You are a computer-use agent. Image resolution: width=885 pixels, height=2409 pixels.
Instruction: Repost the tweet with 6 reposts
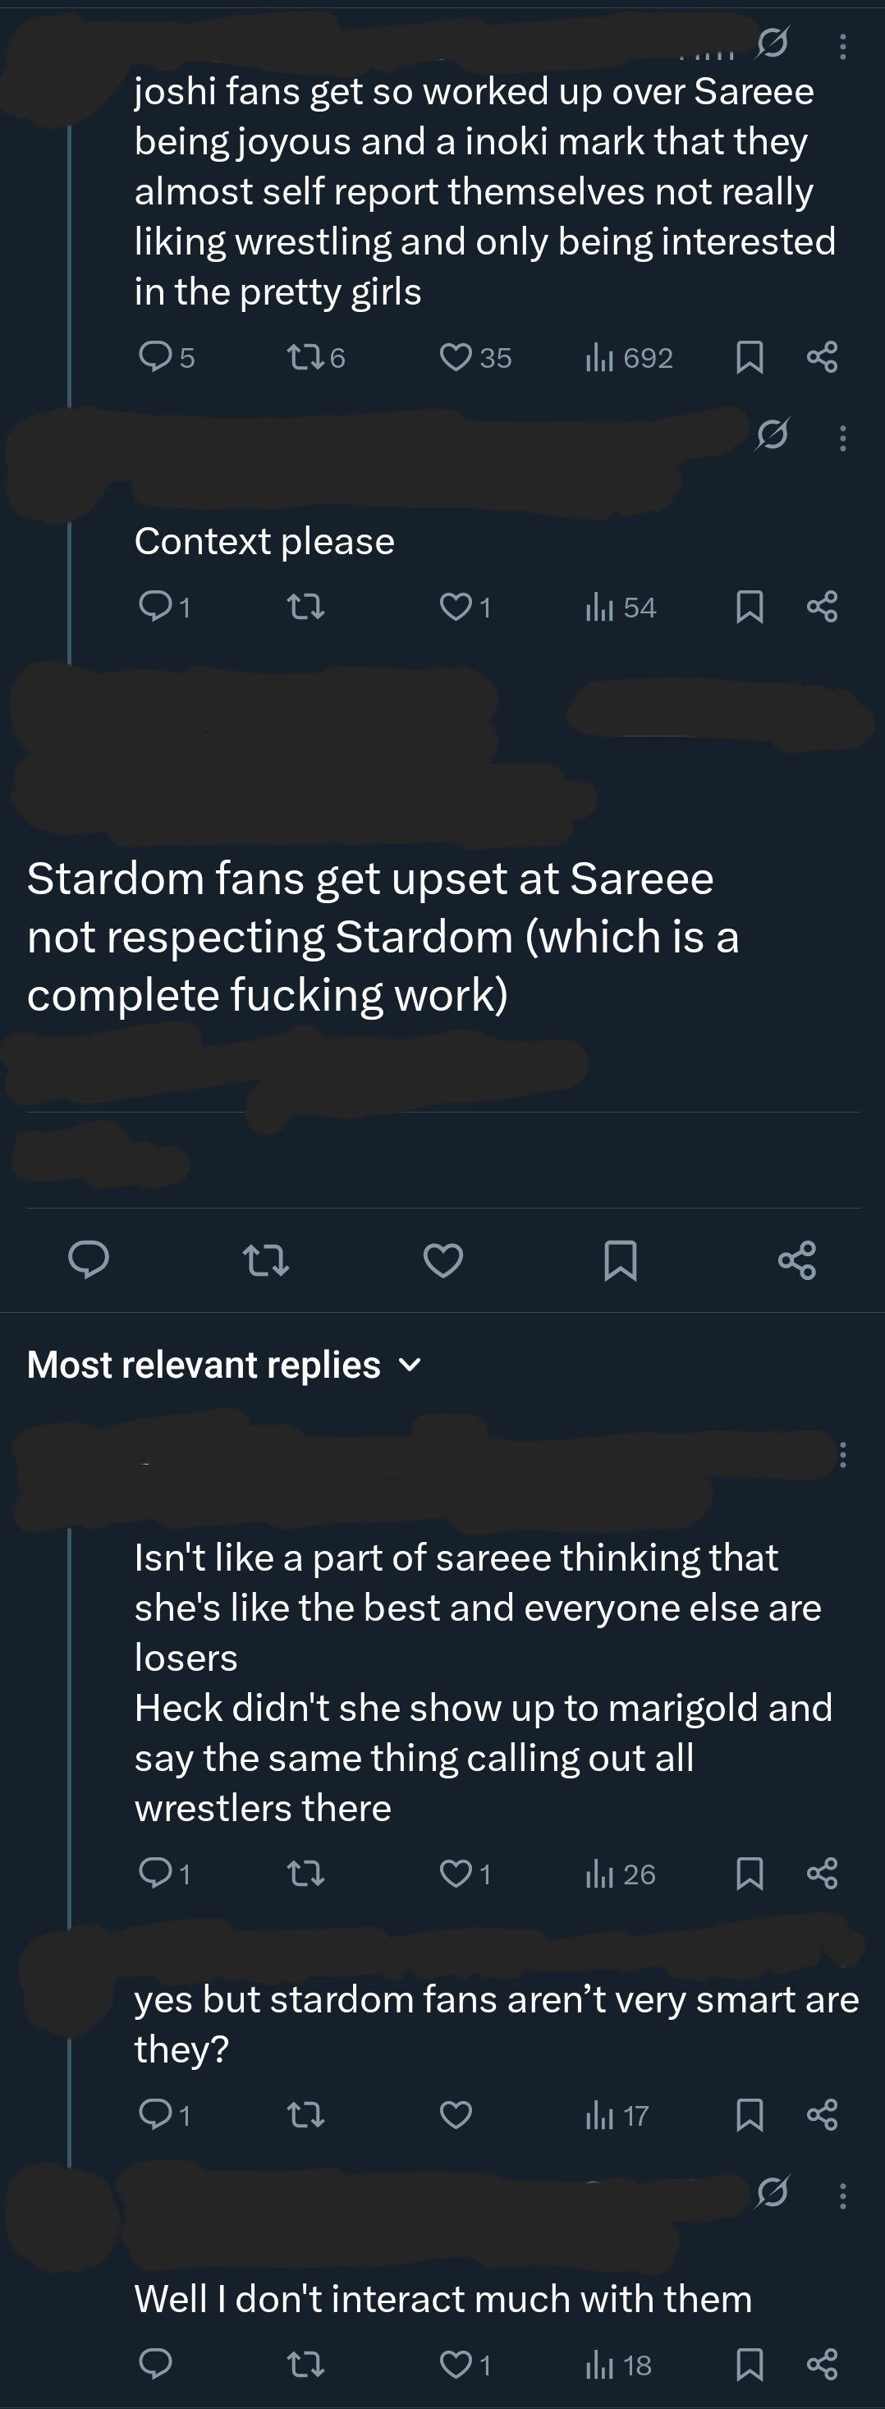pyautogui.click(x=304, y=357)
